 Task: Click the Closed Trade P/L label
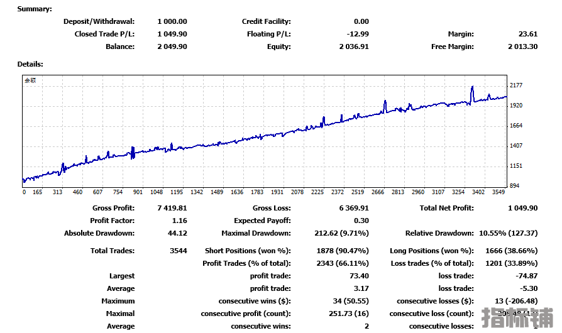[104, 34]
